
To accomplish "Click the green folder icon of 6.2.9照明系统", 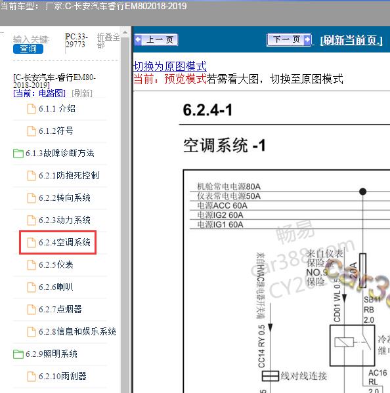I will coord(18,354).
